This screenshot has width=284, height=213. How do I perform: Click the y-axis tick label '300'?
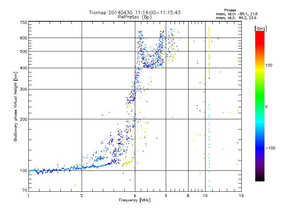(x=23, y=89)
